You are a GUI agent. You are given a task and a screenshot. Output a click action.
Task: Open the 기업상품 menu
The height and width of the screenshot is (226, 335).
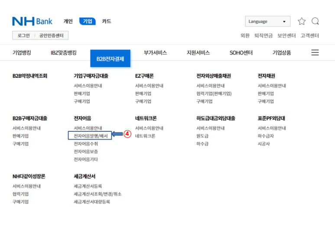click(282, 53)
